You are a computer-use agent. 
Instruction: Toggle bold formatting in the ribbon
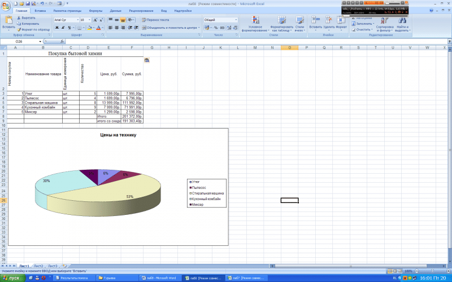(57, 28)
